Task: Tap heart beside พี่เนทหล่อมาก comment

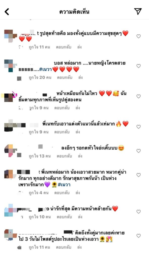Action: (138, 175)
